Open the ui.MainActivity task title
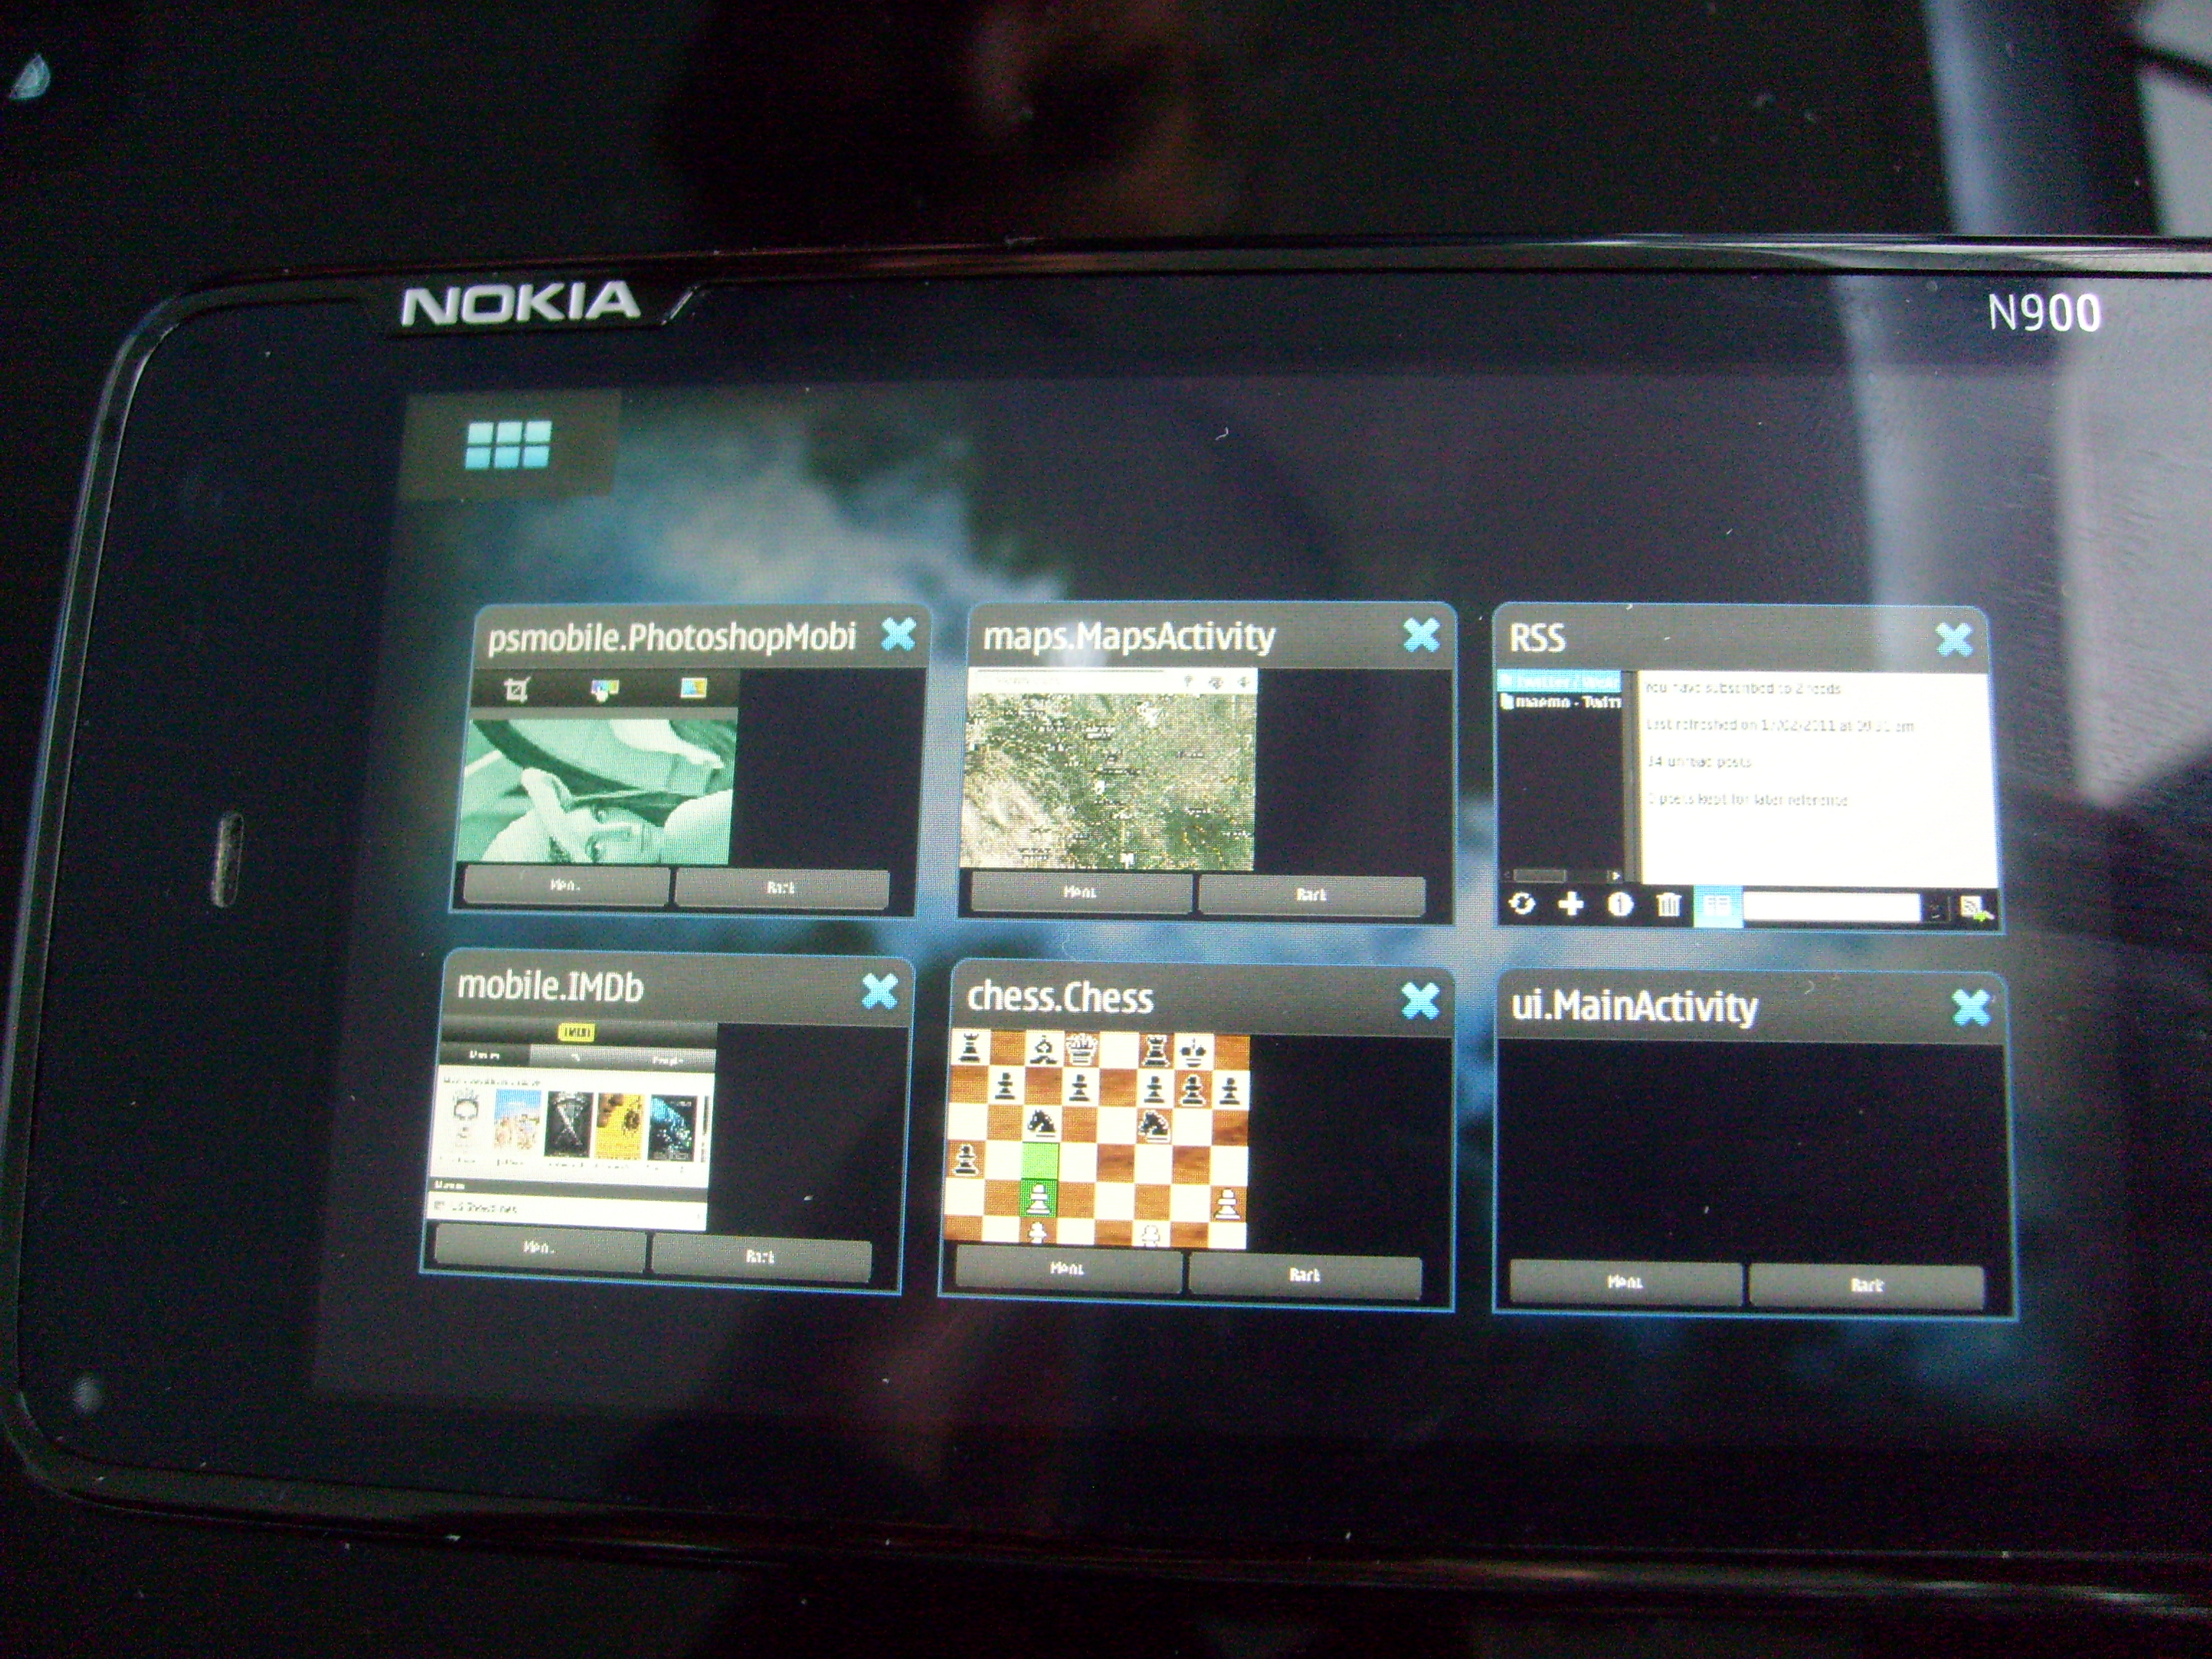Viewport: 2212px width, 1659px height. (x=1634, y=1006)
